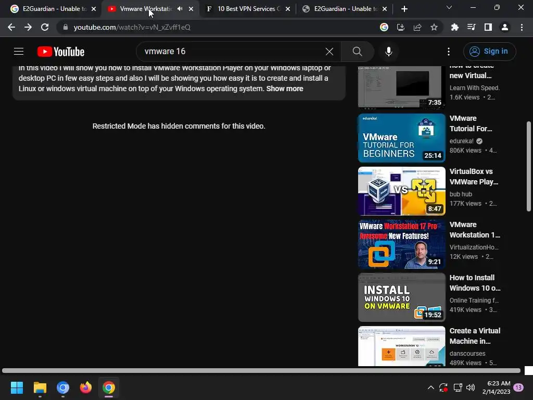Open the Chrome three-dot menu

tap(522, 27)
